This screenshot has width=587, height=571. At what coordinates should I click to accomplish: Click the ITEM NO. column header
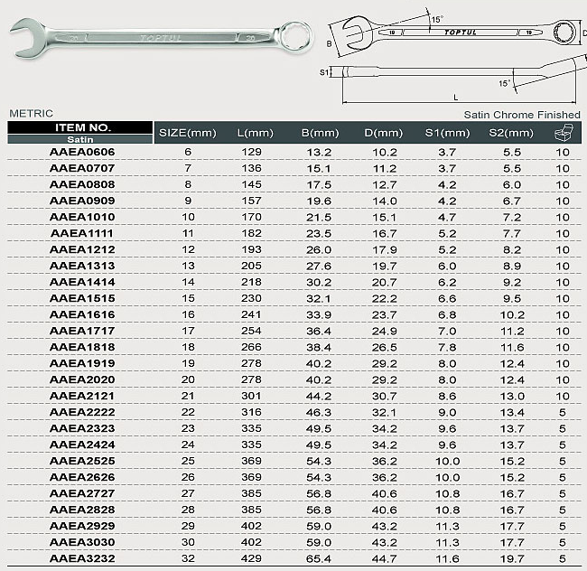83,127
